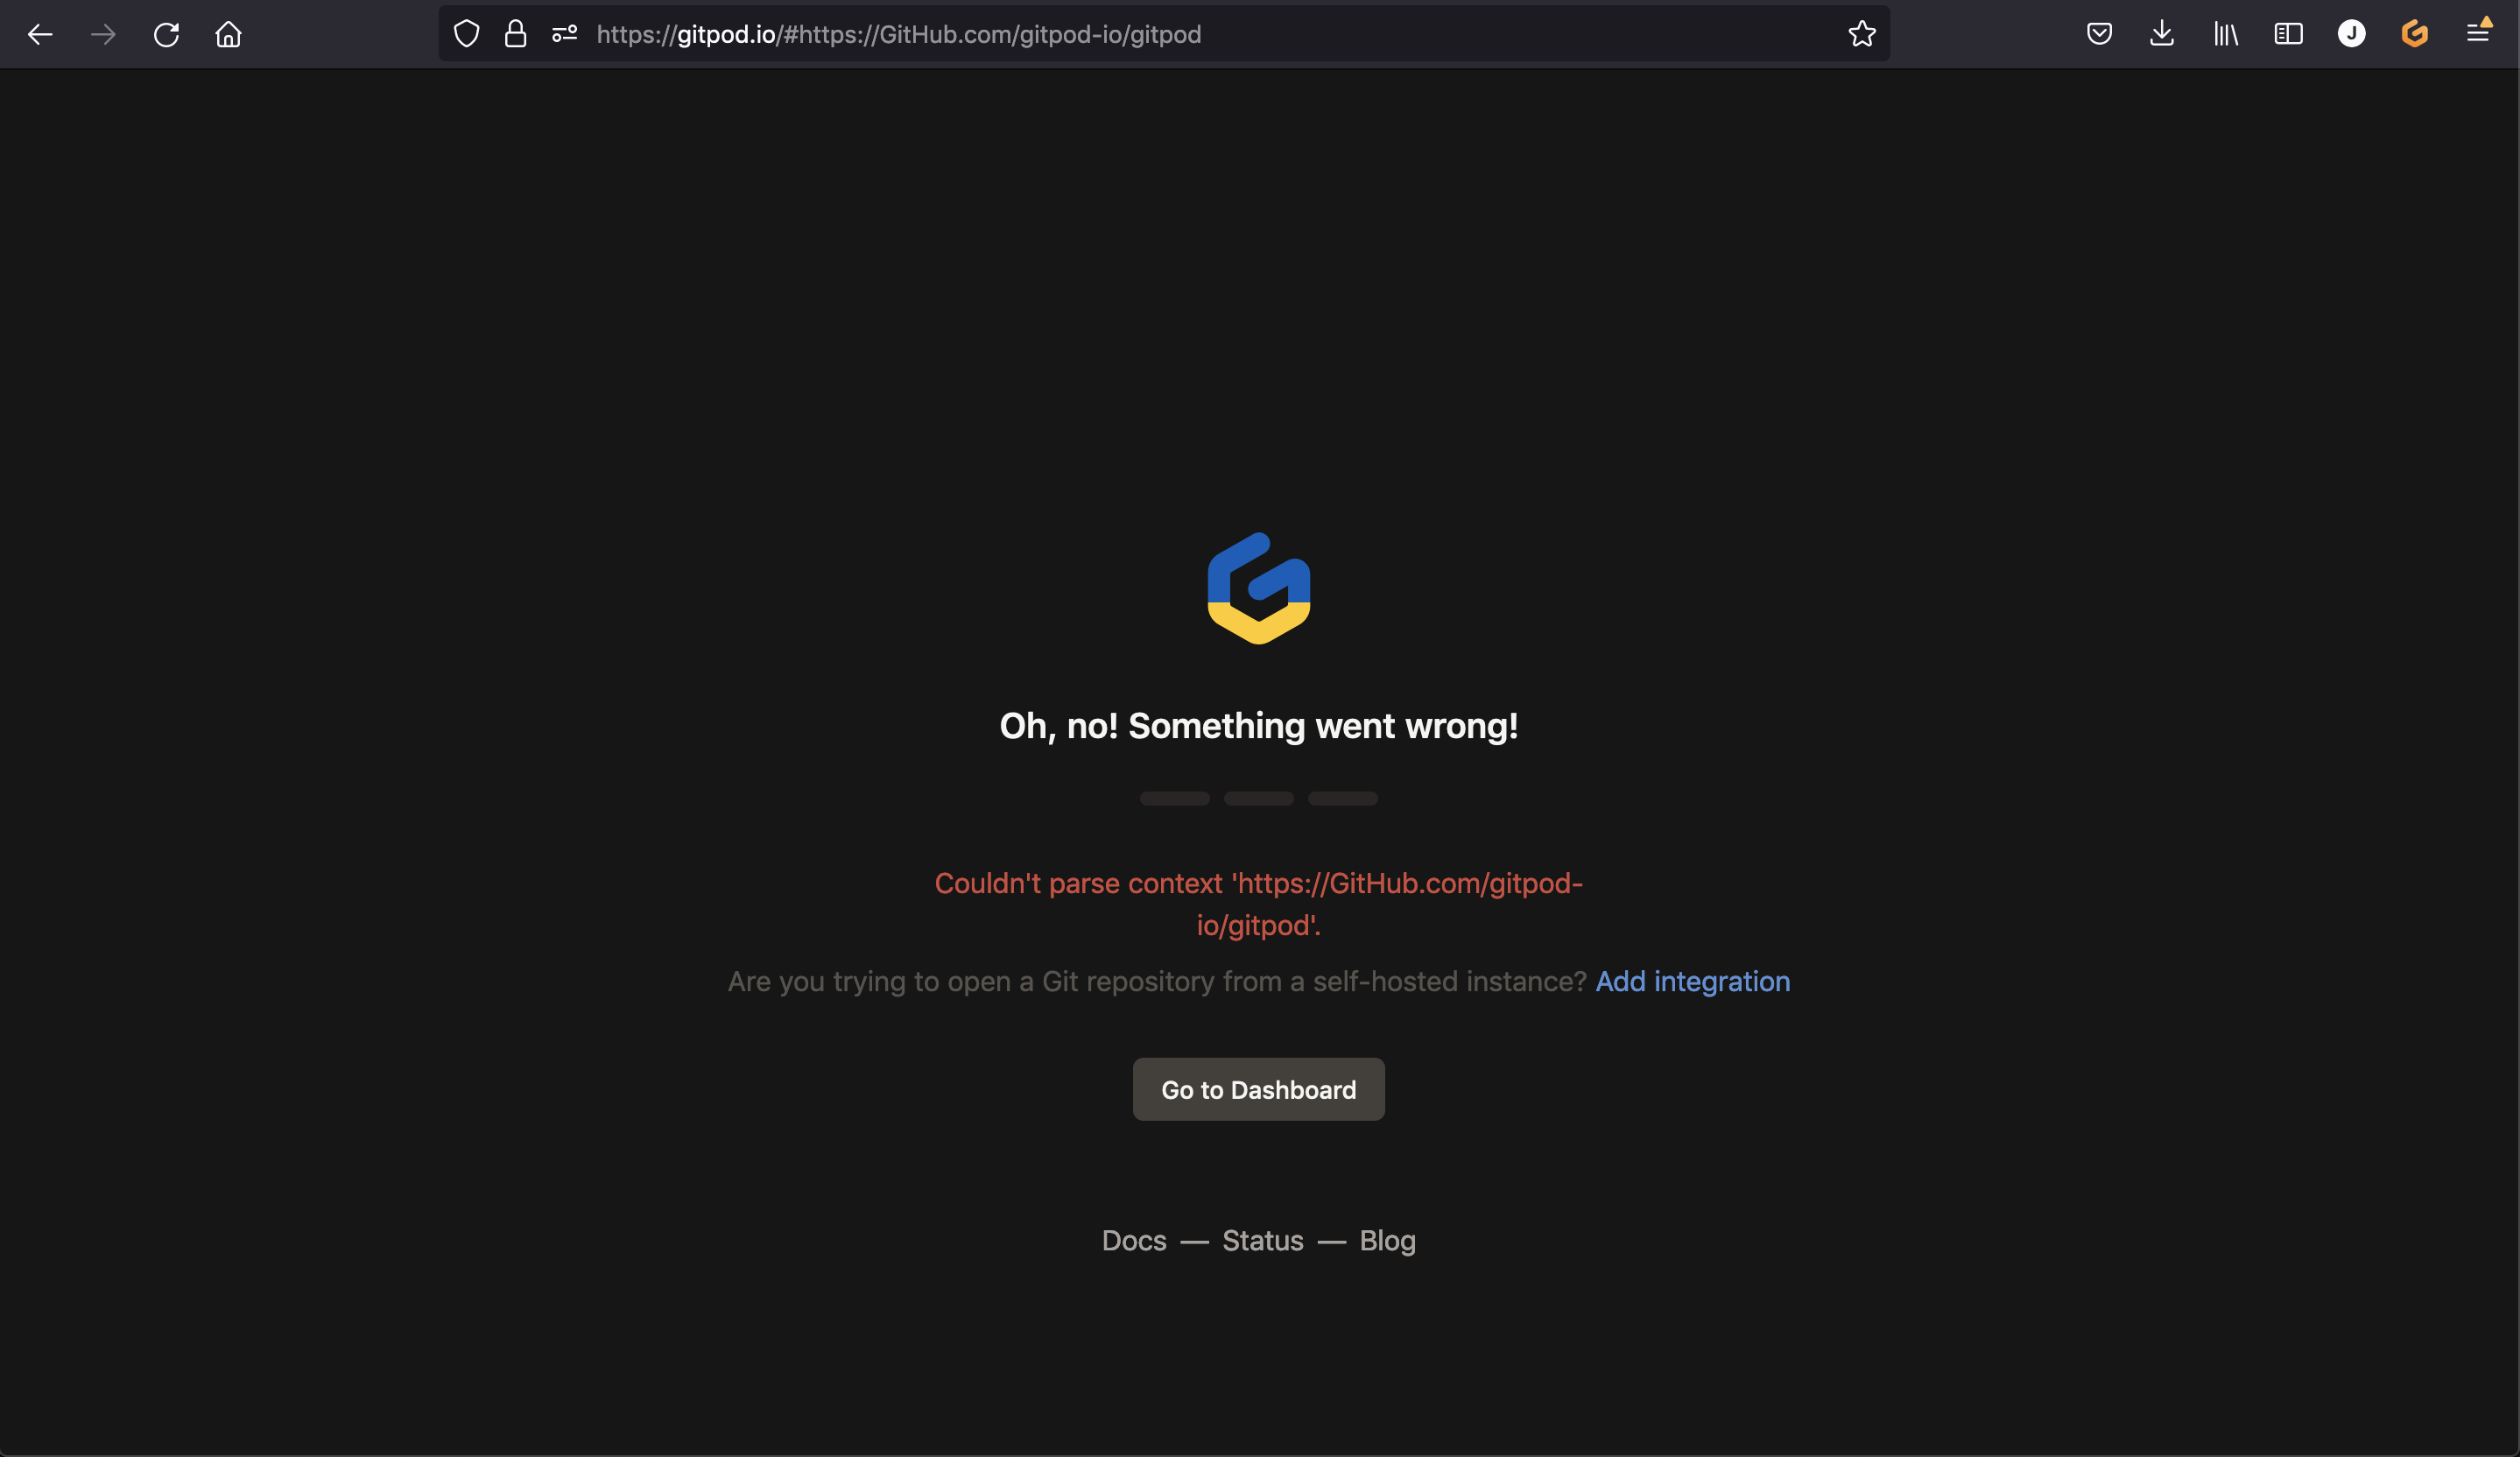Viewport: 2520px width, 1457px height.
Task: Save page to Pocket
Action: coord(2099,34)
